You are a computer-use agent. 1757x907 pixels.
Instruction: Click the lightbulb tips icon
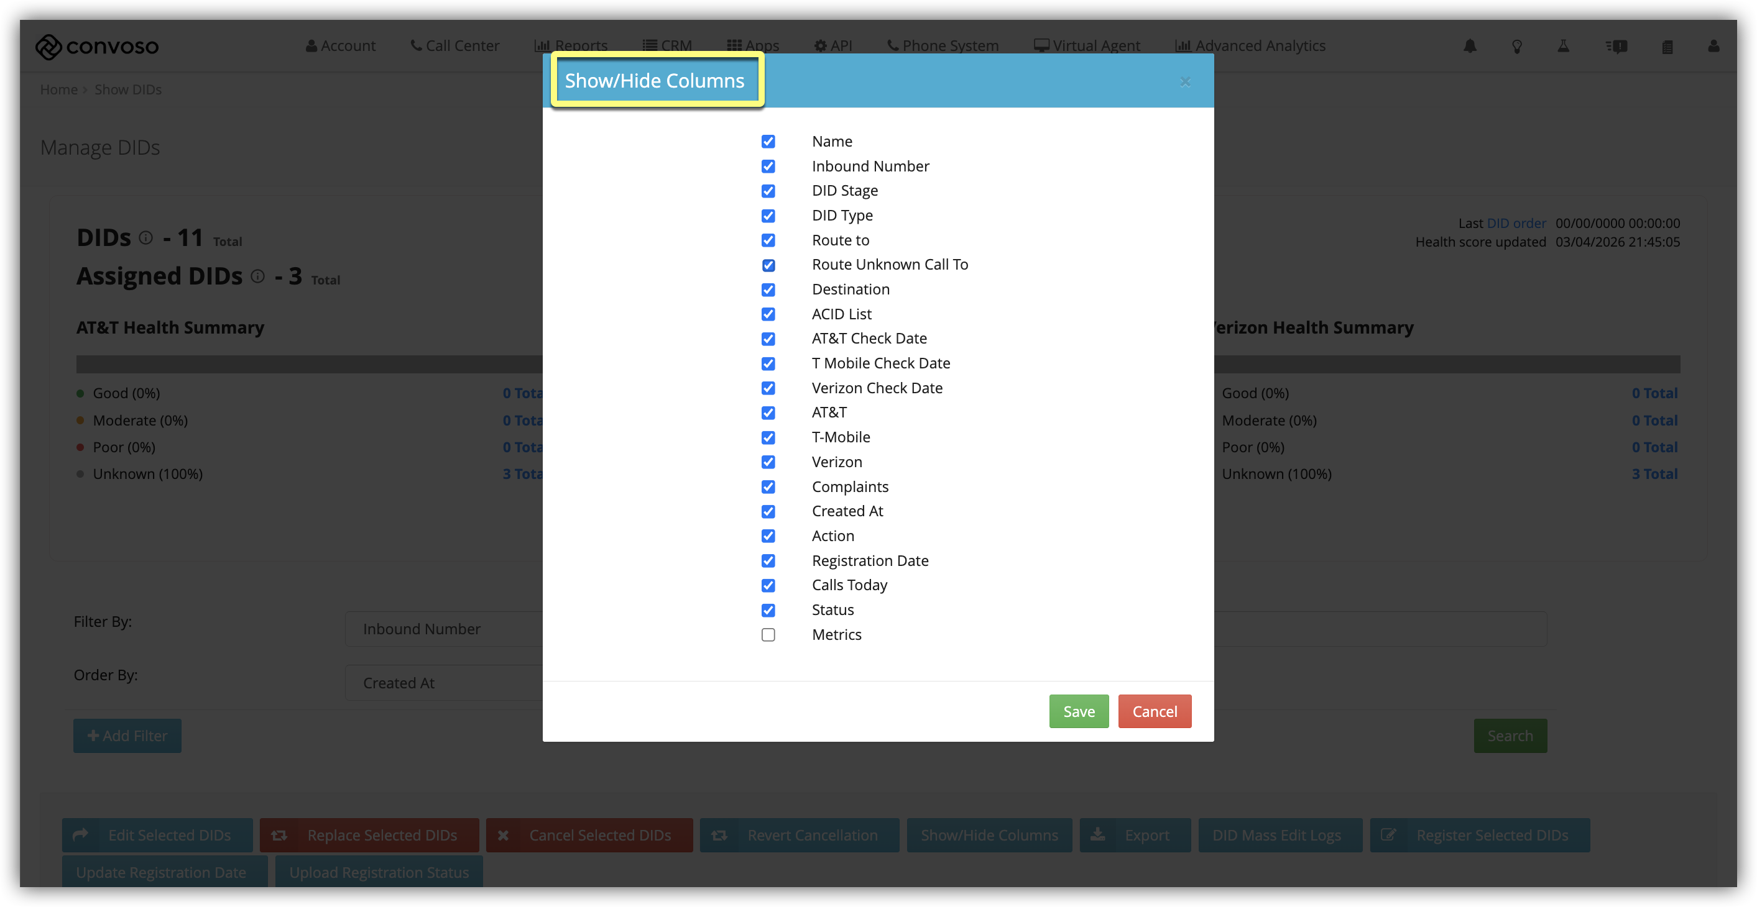[x=1517, y=47]
